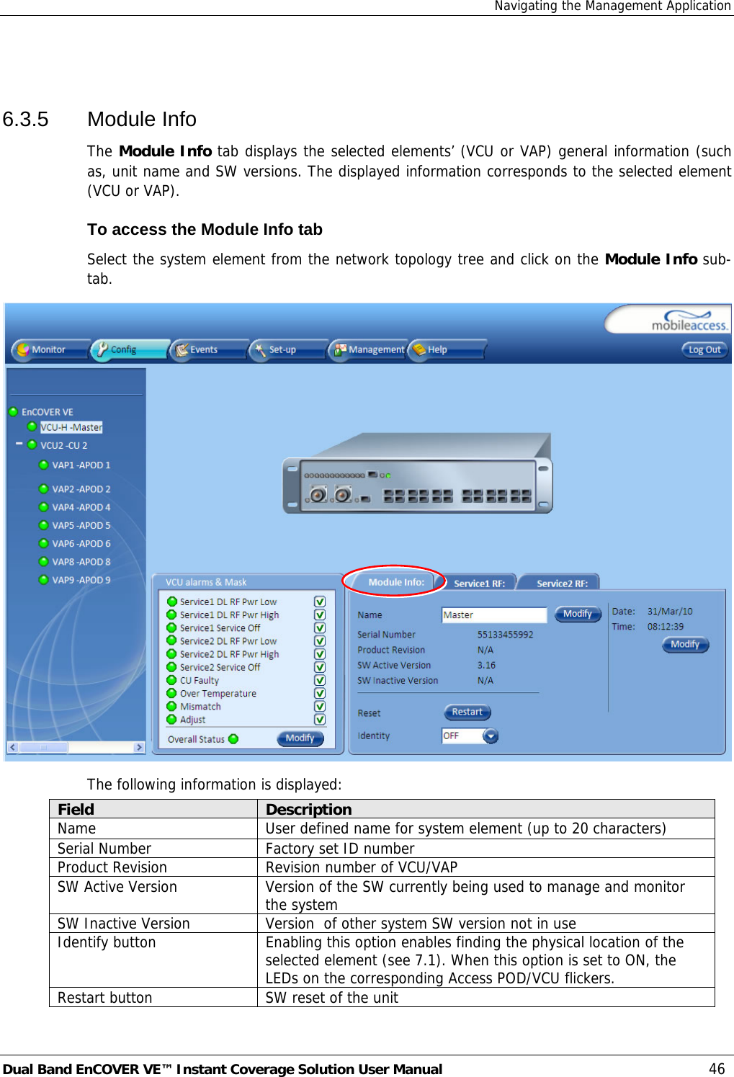Switch to Service1 RF sub-tab
This screenshot has width=734, height=1077.
(479, 584)
